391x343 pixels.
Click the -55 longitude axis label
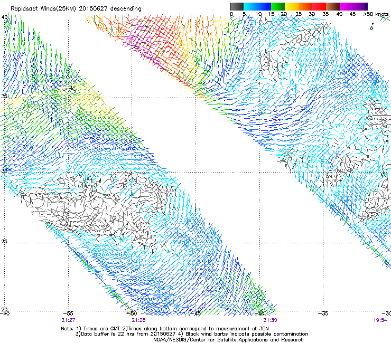(68, 313)
